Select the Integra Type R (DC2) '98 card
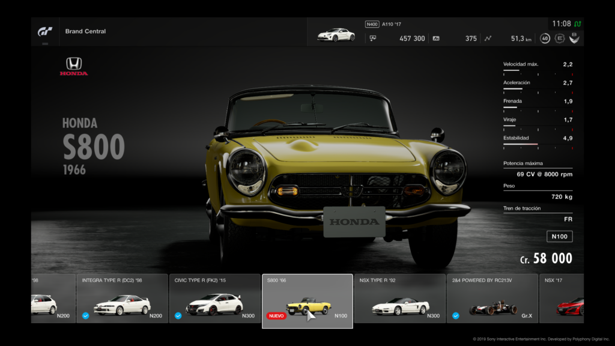Screen dimensions: 615x346 click(123, 299)
